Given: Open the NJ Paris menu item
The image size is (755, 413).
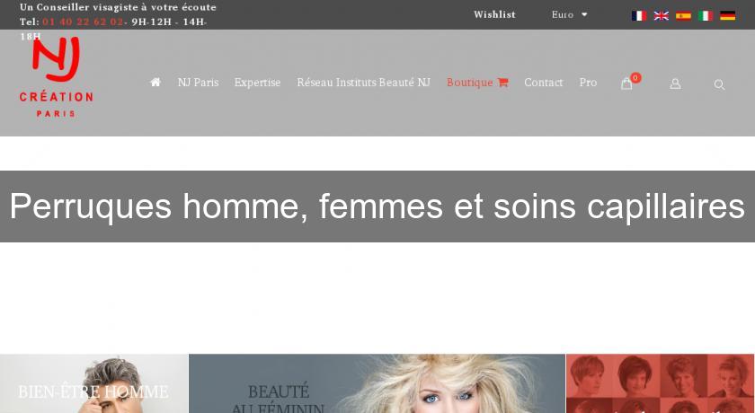Looking at the screenshot, I should pos(198,83).
